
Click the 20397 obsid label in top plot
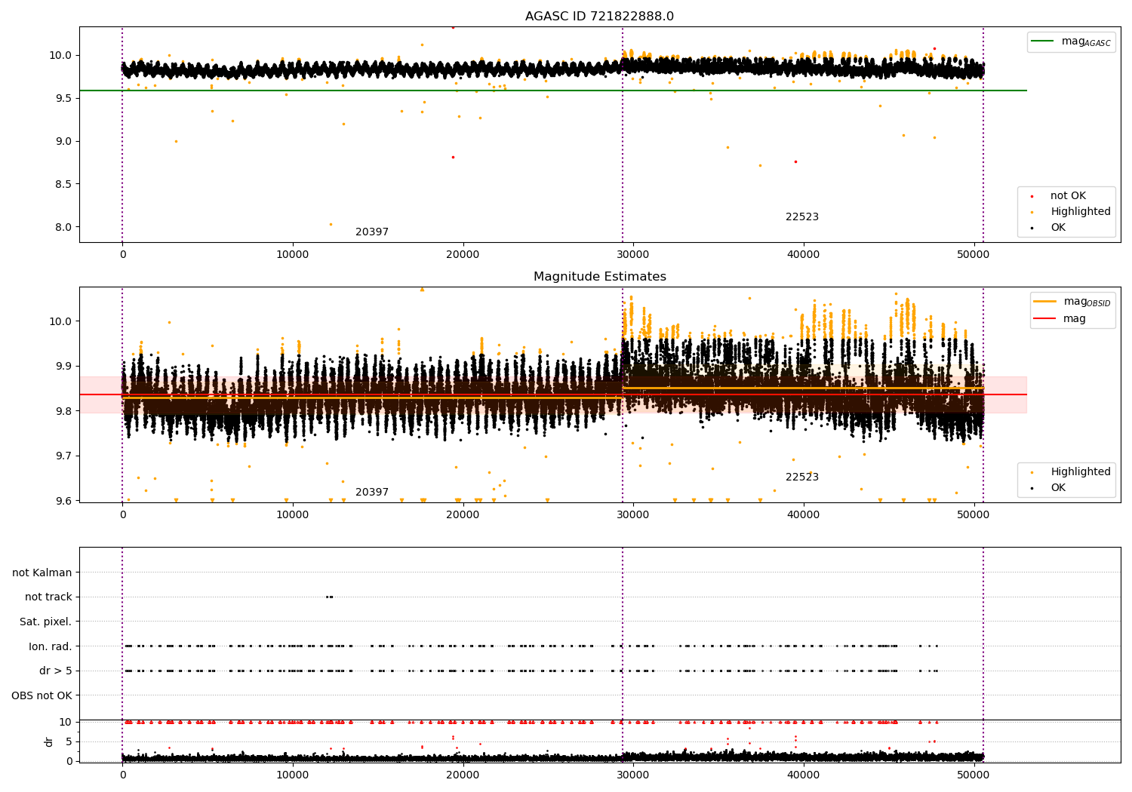tap(372, 232)
